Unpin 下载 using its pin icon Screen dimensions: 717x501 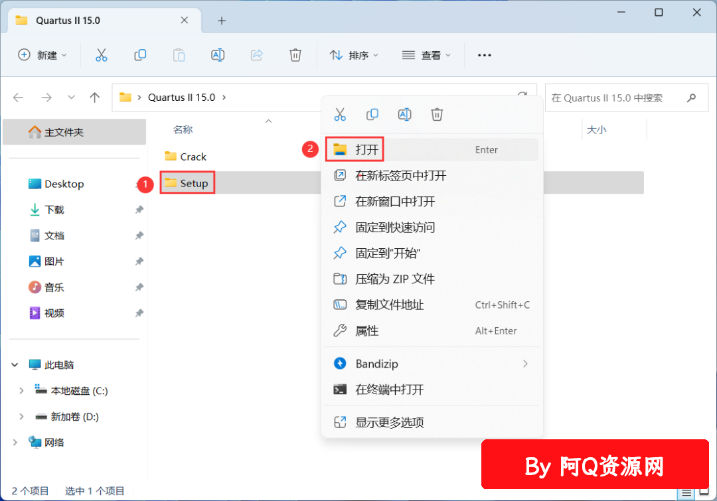[x=139, y=210]
